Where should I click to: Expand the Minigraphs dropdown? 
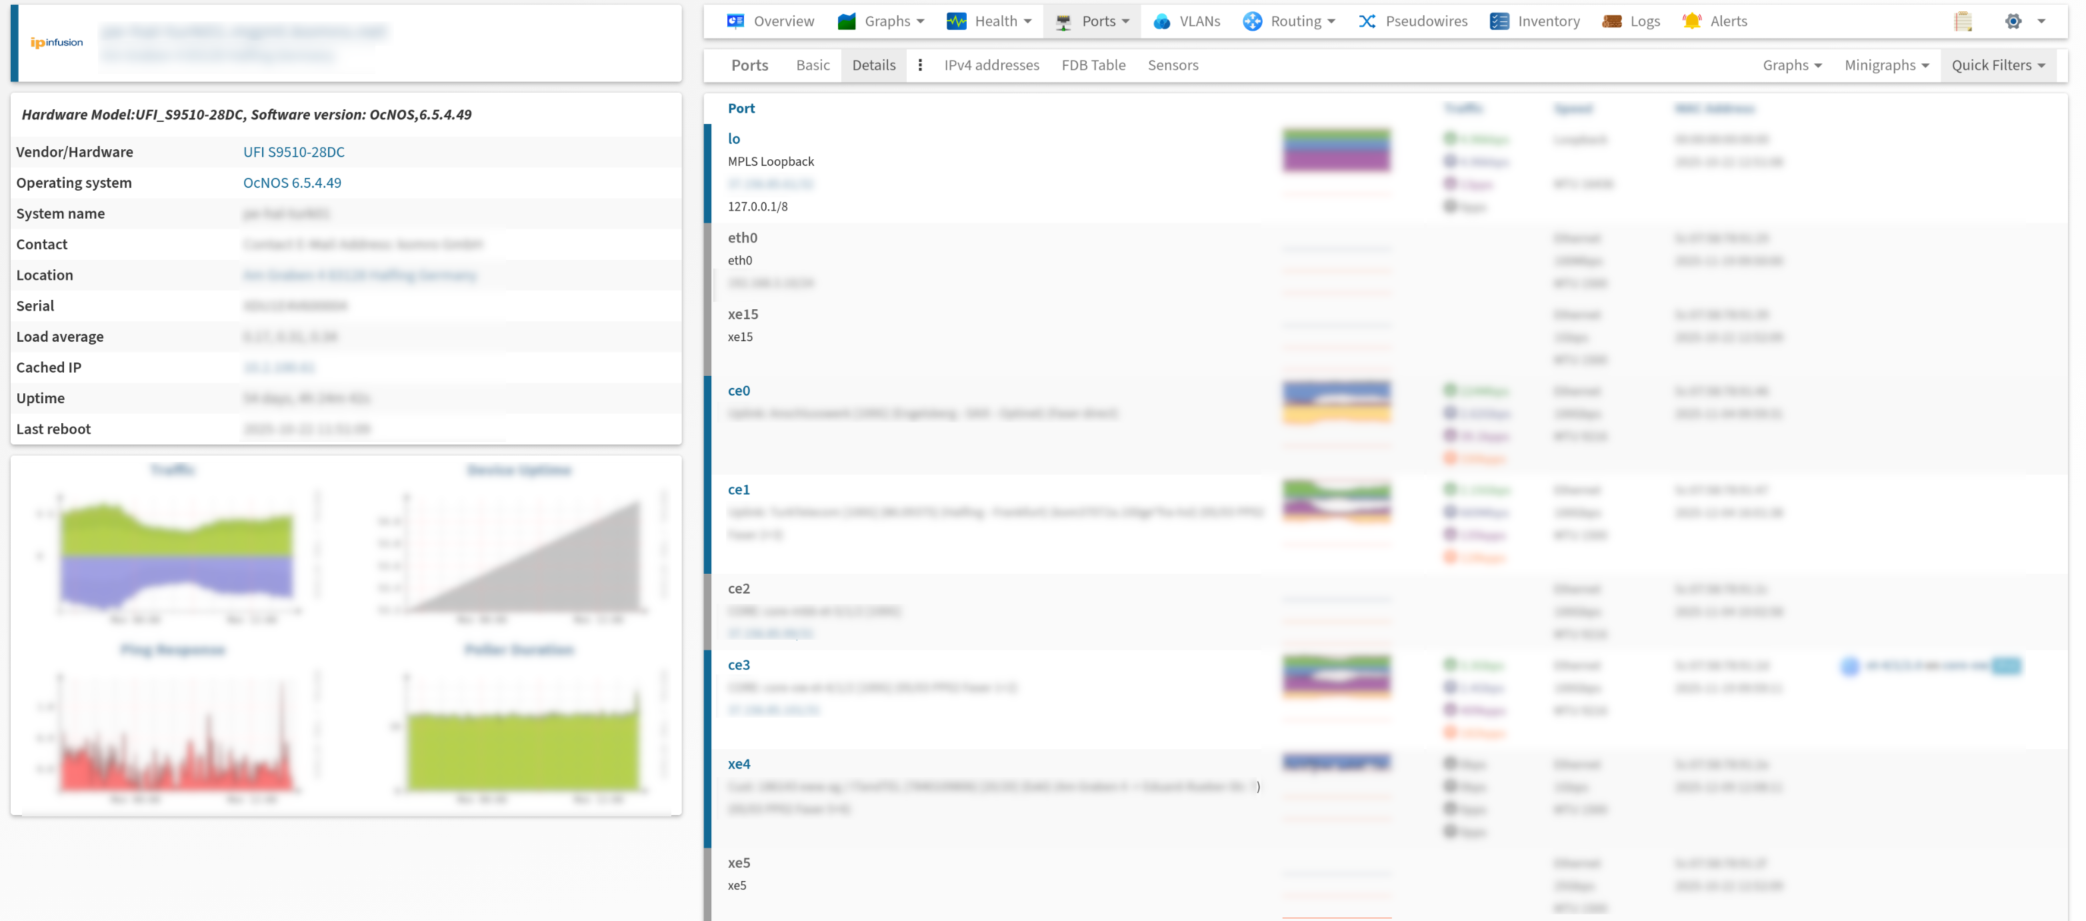(x=1886, y=65)
